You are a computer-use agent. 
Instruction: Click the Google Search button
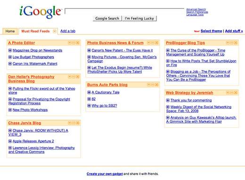pos(107,18)
